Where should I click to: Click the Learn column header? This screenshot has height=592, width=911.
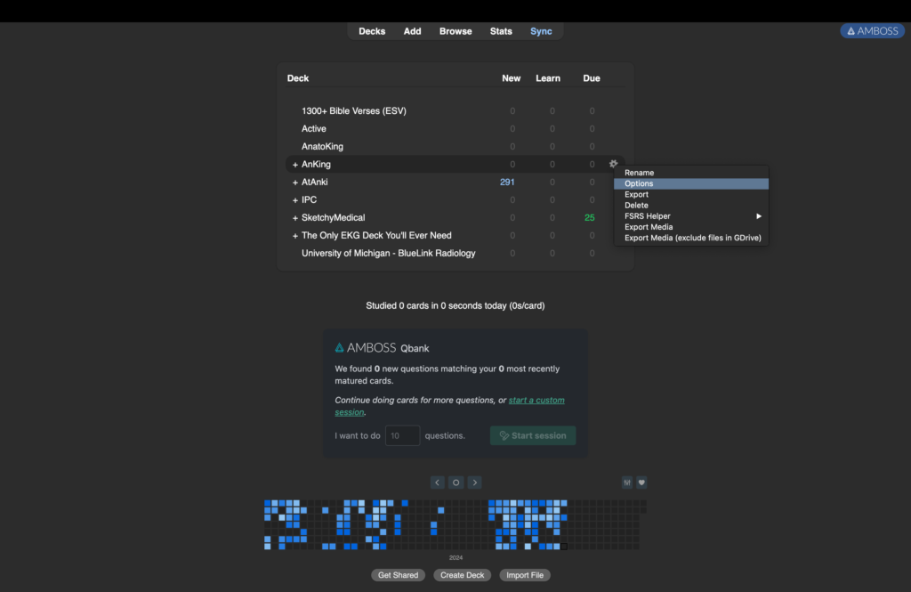click(548, 78)
